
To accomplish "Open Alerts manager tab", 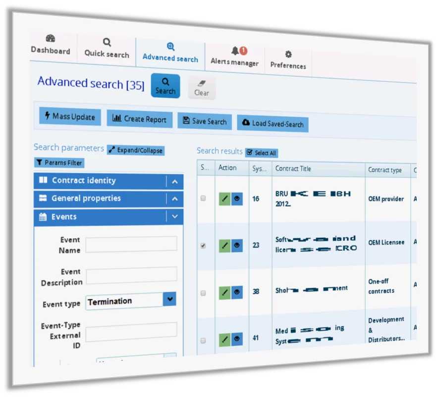I will (x=235, y=57).
